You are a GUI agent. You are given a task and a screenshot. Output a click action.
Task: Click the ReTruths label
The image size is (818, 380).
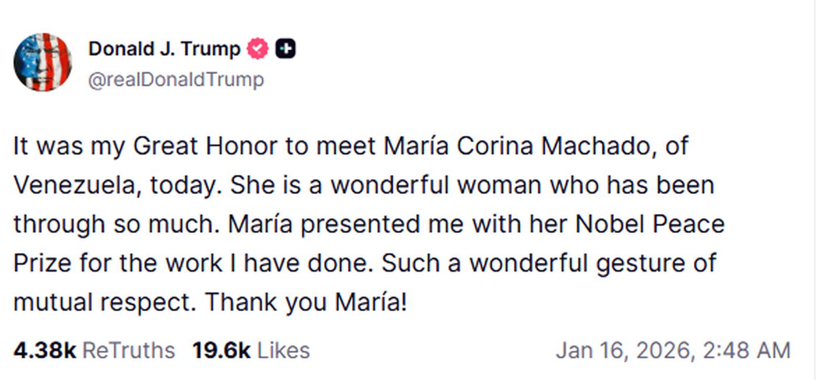pos(128,351)
